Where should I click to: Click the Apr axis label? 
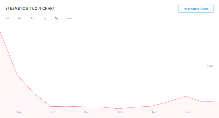[x=154, y=112]
